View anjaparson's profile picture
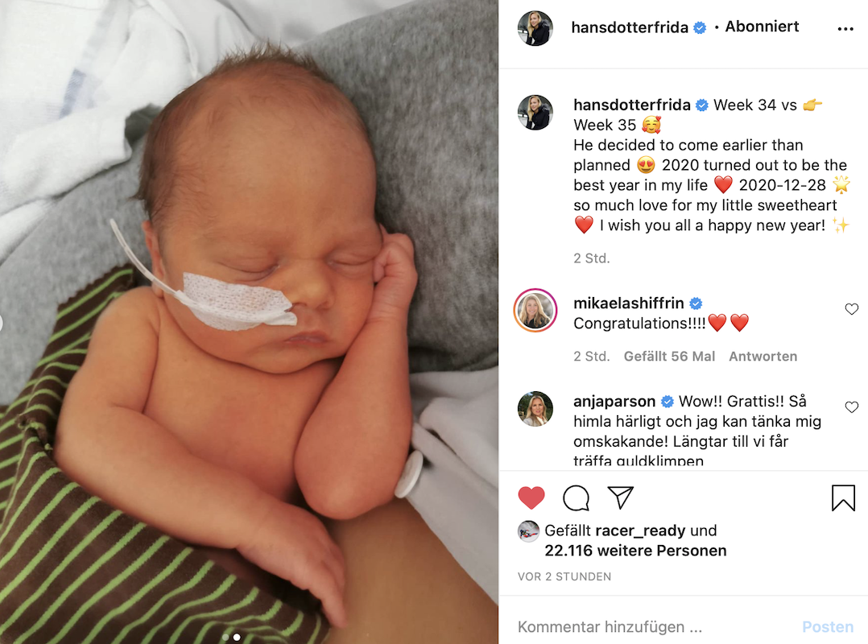The image size is (868, 644). click(x=535, y=409)
